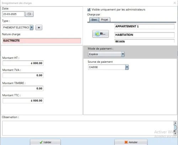
Task: Edit the Montant HT field
Action: (23, 63)
